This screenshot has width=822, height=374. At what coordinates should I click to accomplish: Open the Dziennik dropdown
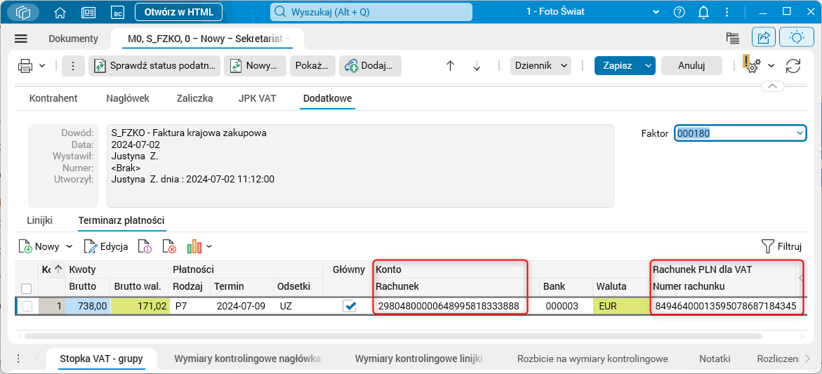point(540,66)
